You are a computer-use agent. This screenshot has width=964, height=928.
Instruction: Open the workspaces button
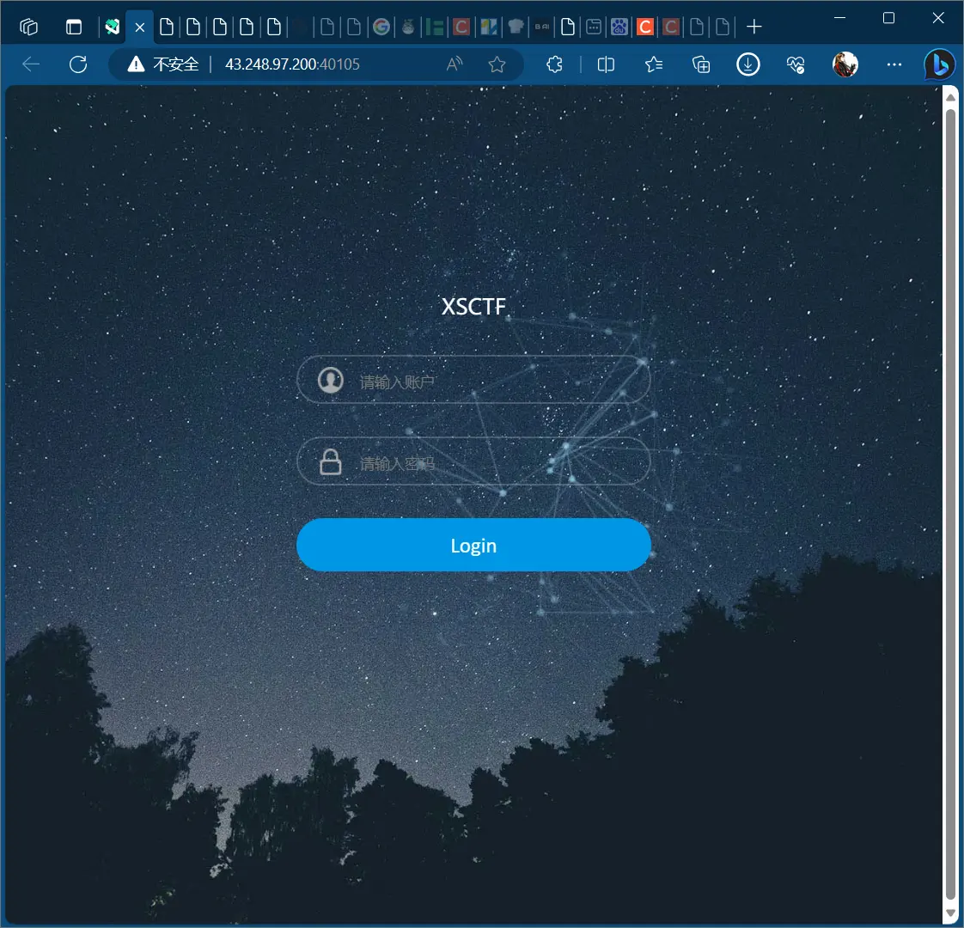pos(29,27)
